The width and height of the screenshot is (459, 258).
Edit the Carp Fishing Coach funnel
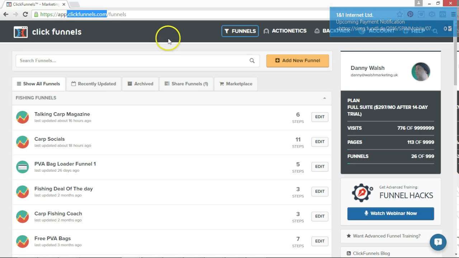tap(320, 216)
